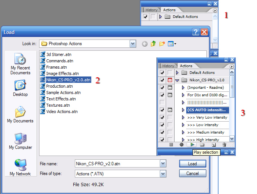
Task: Click the delete trash icon in Actions panel
Action: [x=224, y=145]
